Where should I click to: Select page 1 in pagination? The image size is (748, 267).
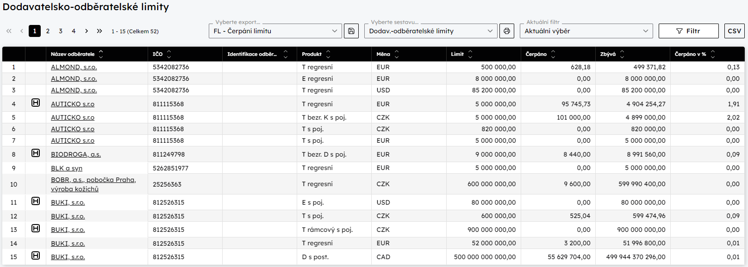point(35,31)
